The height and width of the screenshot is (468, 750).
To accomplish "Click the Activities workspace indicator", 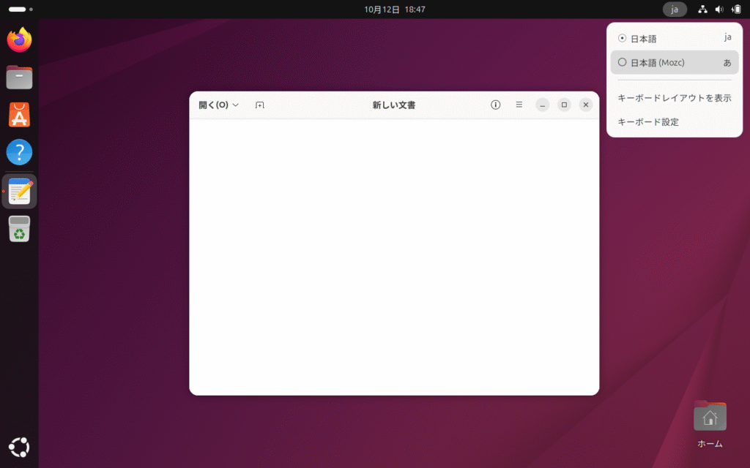I will tap(21, 10).
